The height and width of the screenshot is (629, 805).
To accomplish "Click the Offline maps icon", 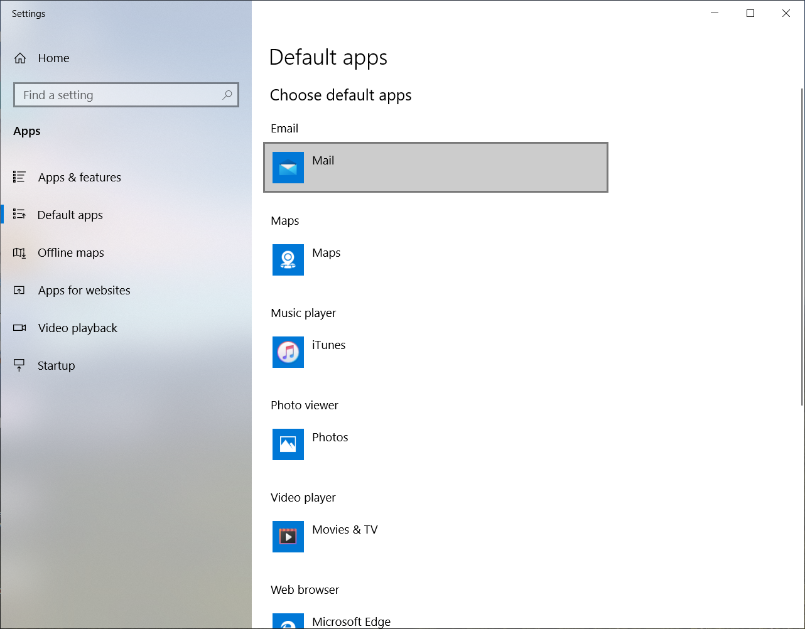I will [x=19, y=252].
